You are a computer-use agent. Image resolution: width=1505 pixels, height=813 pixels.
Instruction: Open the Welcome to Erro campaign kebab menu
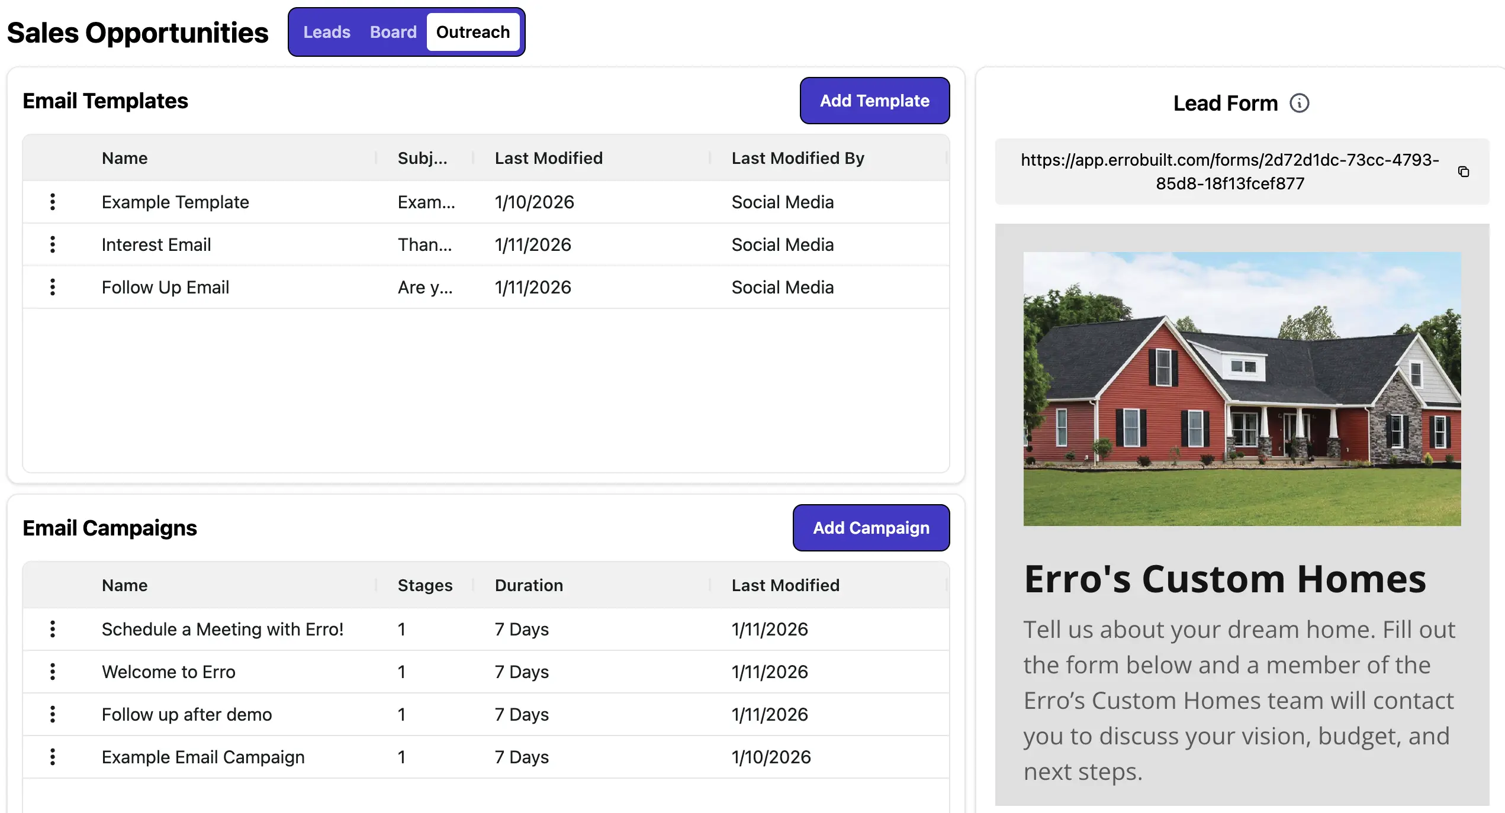click(x=53, y=672)
